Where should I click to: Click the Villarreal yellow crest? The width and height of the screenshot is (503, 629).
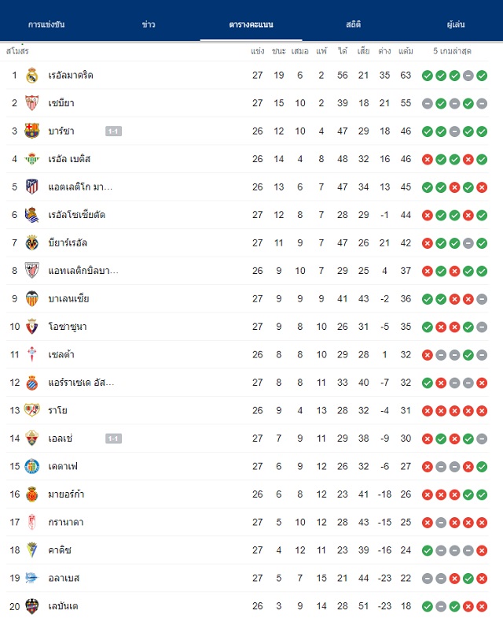coord(32,243)
